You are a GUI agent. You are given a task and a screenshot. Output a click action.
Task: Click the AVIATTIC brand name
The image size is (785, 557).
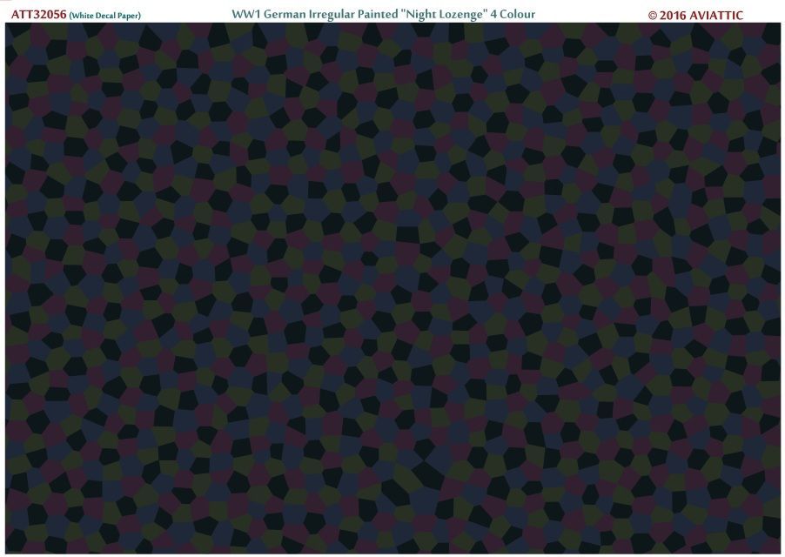coord(716,16)
